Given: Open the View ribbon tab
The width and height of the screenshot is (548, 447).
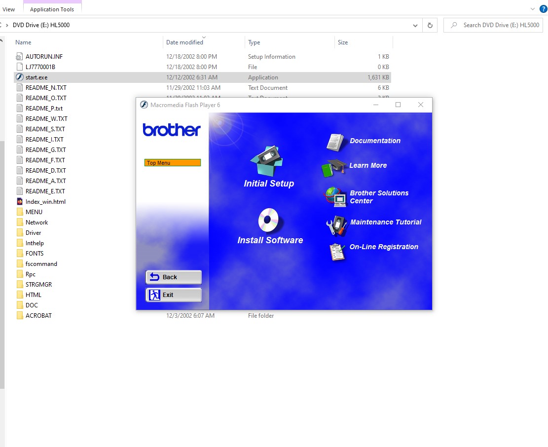Looking at the screenshot, I should coord(8,9).
